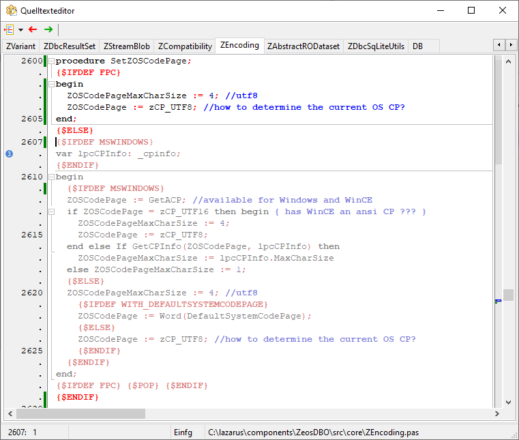Click 'else ZOSCodePageMaxCharSize := 1;' line

(156, 269)
